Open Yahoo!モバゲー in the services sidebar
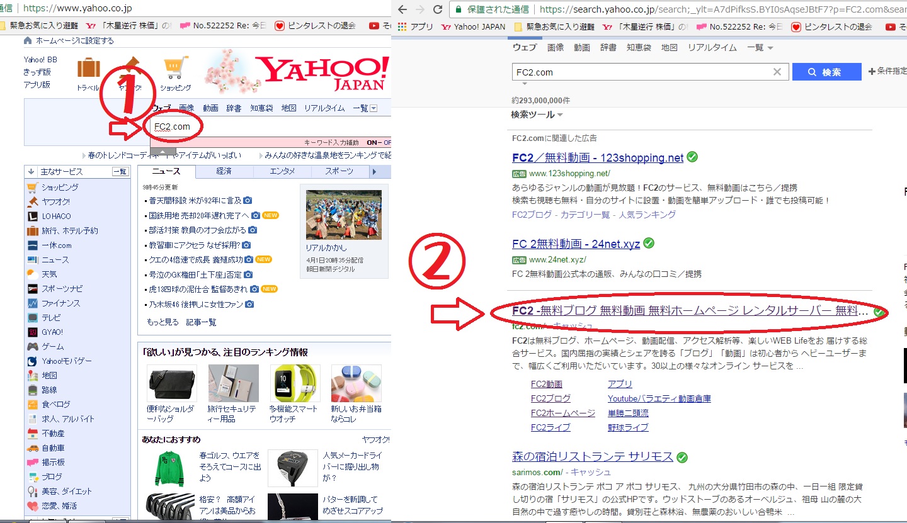Image resolution: width=907 pixels, height=523 pixels. 66,361
